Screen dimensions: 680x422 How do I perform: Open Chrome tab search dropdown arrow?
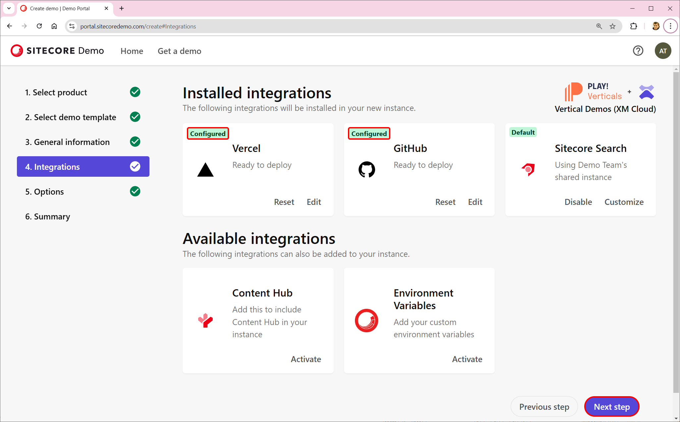click(9, 8)
